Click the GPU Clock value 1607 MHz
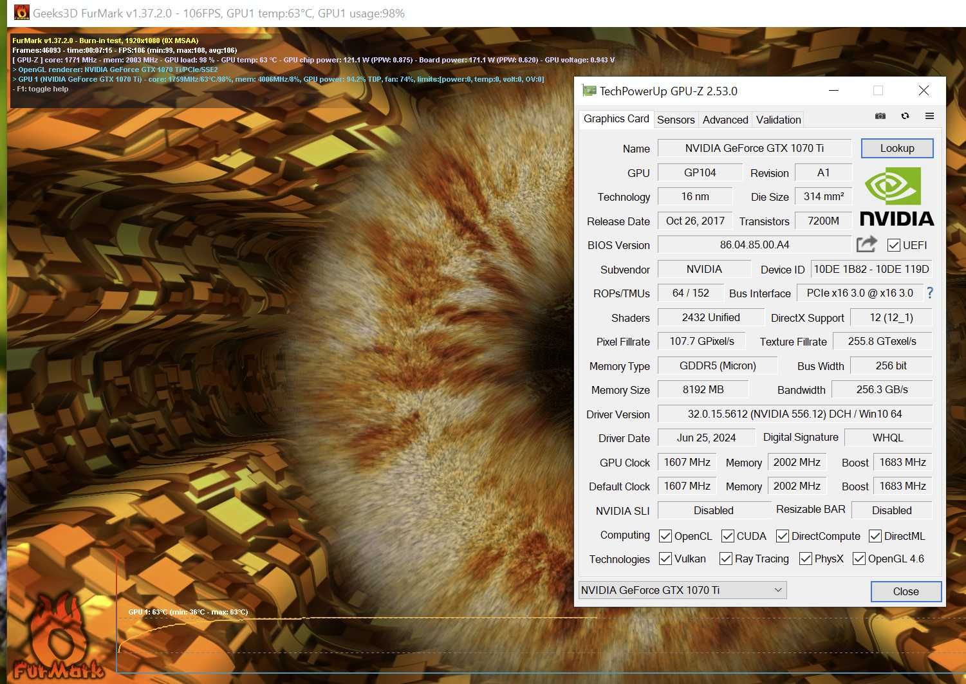966x684 pixels. tap(687, 462)
